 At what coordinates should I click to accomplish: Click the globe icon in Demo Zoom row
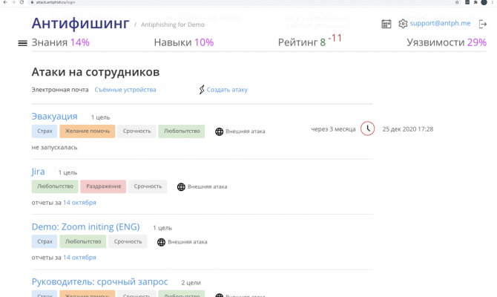tap(161, 242)
